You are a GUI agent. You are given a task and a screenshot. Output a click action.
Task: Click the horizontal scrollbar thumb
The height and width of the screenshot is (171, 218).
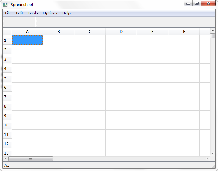tap(31, 158)
